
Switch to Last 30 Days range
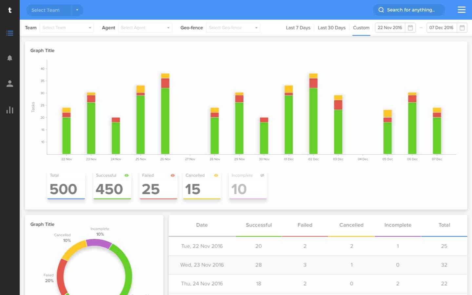[x=332, y=28]
